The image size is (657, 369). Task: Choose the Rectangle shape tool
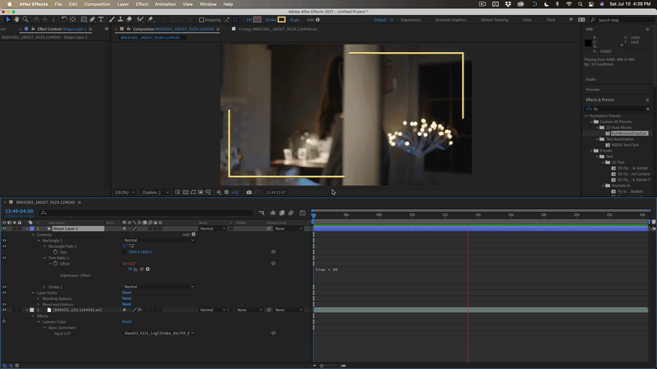tap(83, 19)
